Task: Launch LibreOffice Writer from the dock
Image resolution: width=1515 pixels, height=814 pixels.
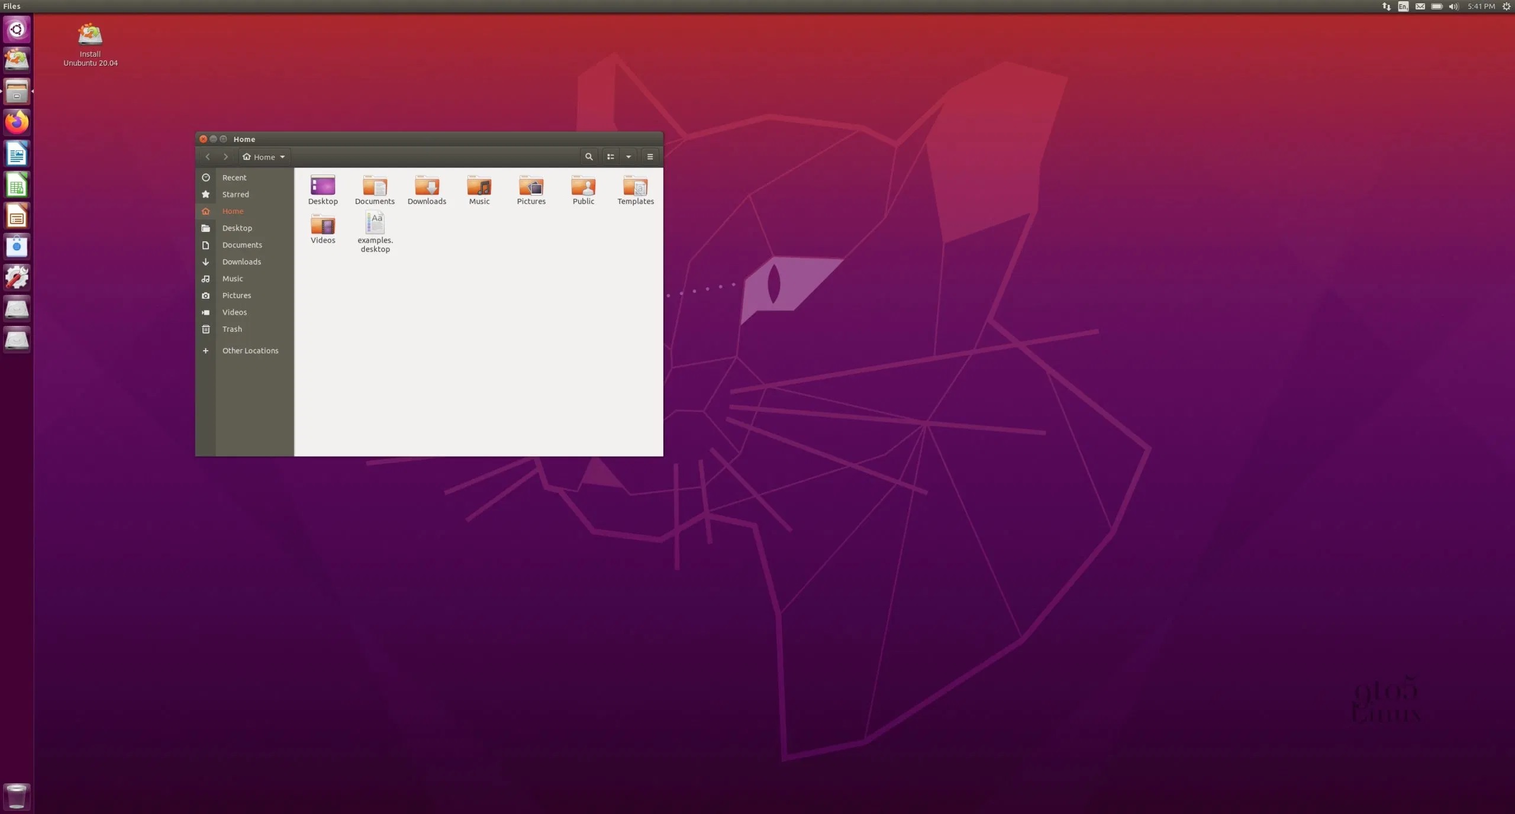Action: coord(17,154)
